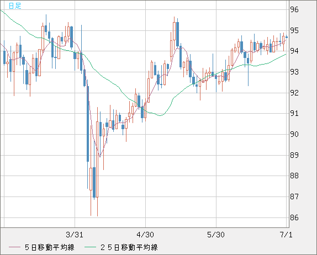Click the 87 price axis label

coord(294,196)
